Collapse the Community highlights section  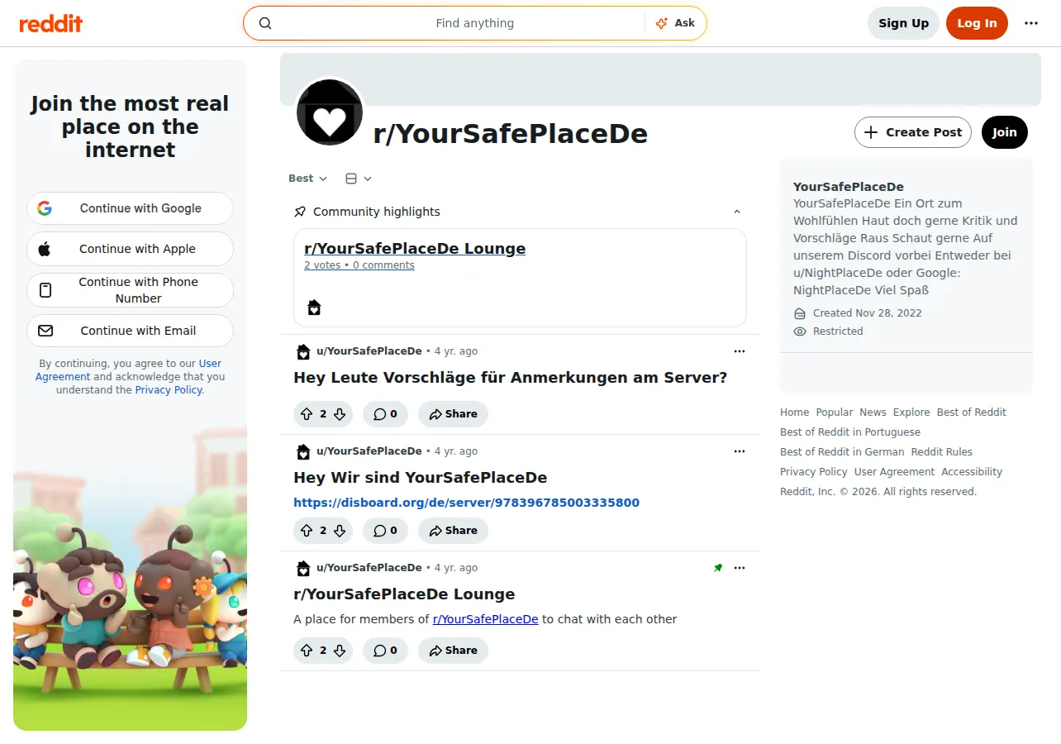[737, 212]
